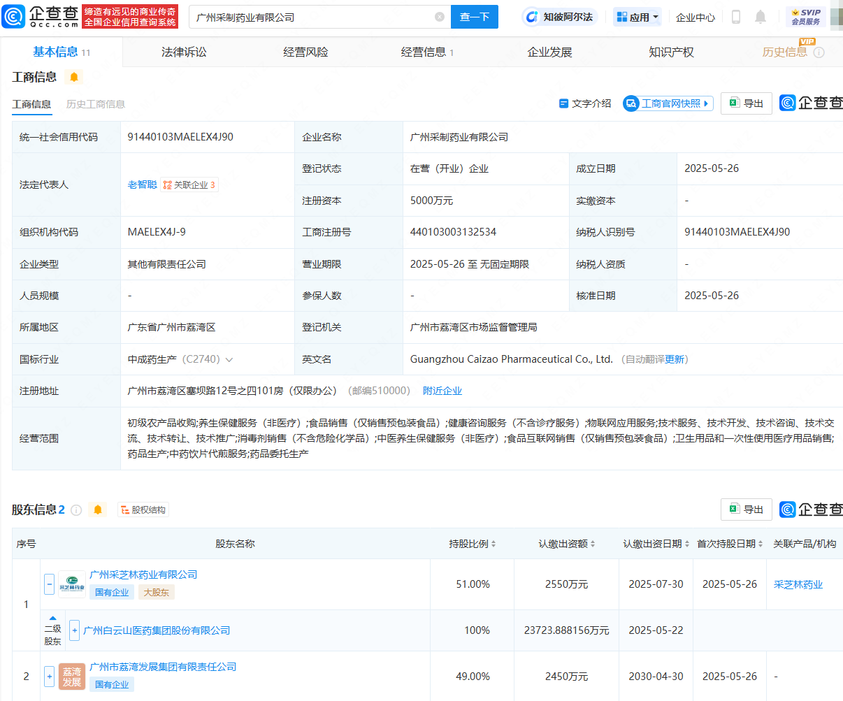This screenshot has height=701, width=843.
Task: Open 广州采芝林药业有限公司 shareholder link
Action: coord(143,574)
